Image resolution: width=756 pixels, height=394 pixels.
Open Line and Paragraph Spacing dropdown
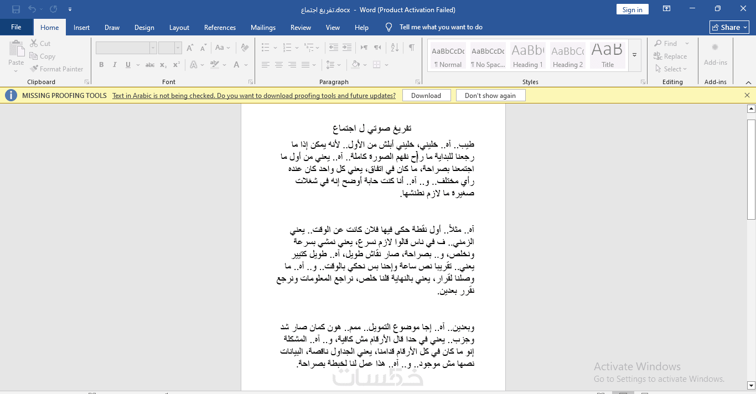[x=334, y=65]
